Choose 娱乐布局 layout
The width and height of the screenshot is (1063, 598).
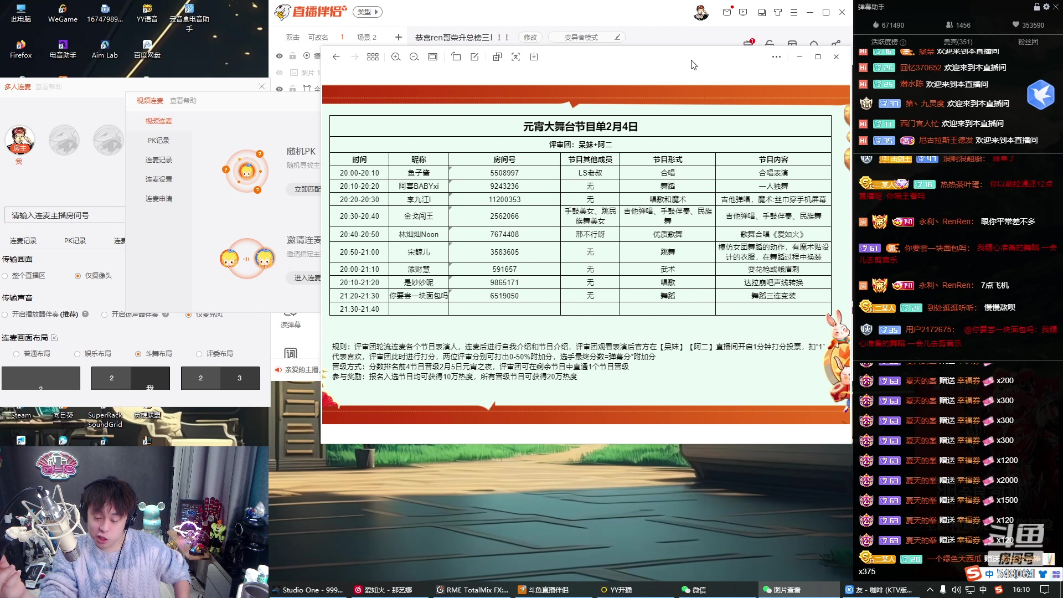pos(92,354)
